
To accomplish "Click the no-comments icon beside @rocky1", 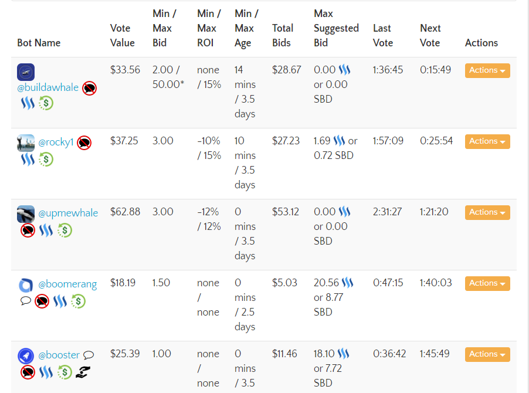I will [84, 143].
